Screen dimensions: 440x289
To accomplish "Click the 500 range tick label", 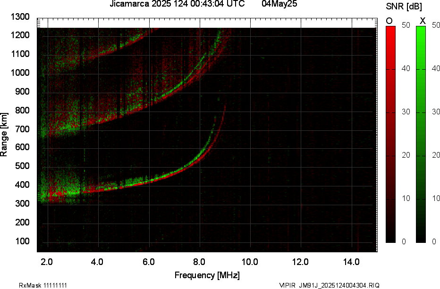I will point(22,166).
